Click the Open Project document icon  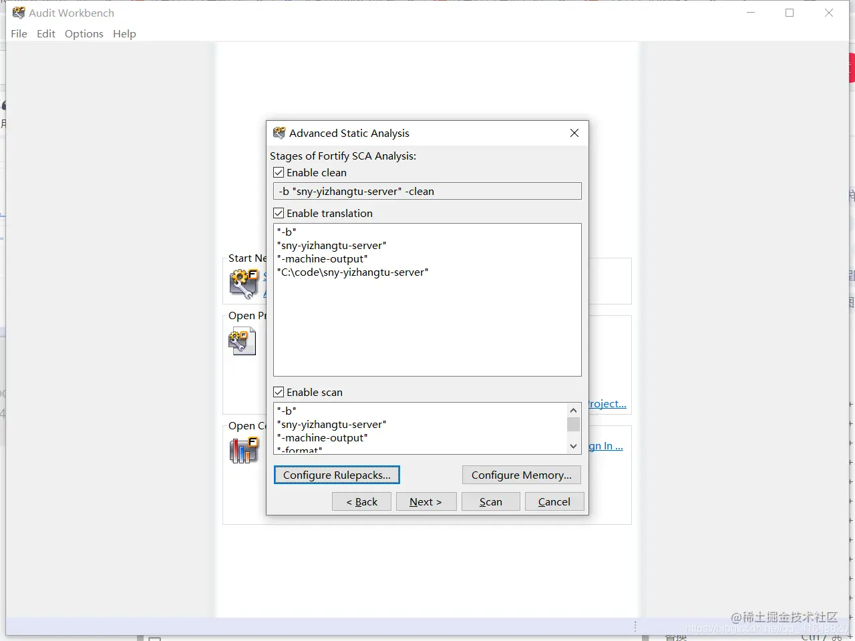[x=242, y=342]
